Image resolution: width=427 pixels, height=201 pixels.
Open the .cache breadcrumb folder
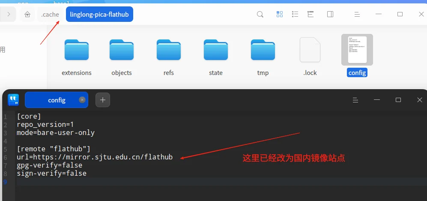tap(50, 15)
